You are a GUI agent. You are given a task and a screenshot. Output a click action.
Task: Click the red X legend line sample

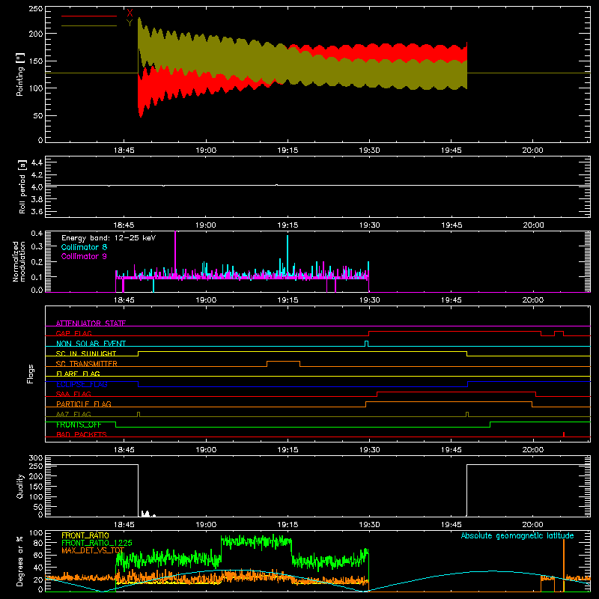coord(89,16)
